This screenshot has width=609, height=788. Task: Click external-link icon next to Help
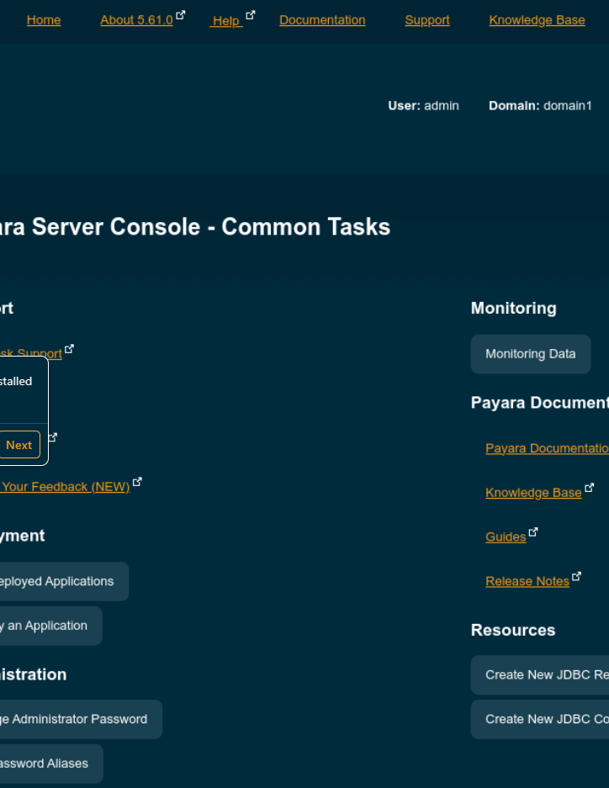pyautogui.click(x=251, y=15)
